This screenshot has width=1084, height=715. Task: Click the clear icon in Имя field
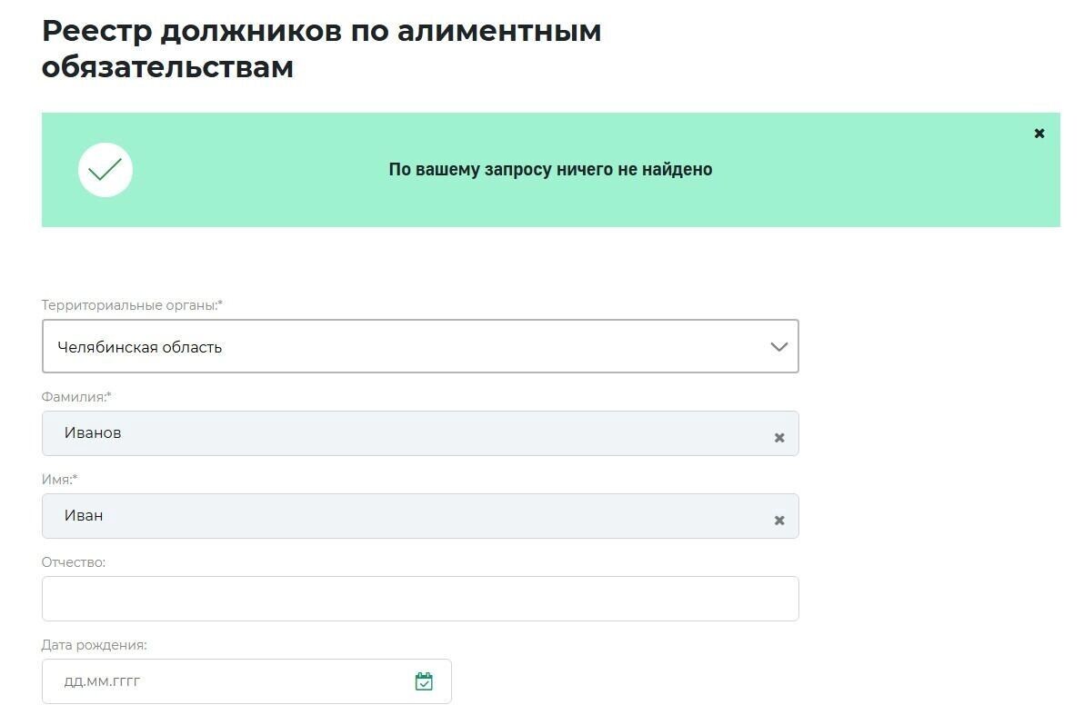(779, 520)
